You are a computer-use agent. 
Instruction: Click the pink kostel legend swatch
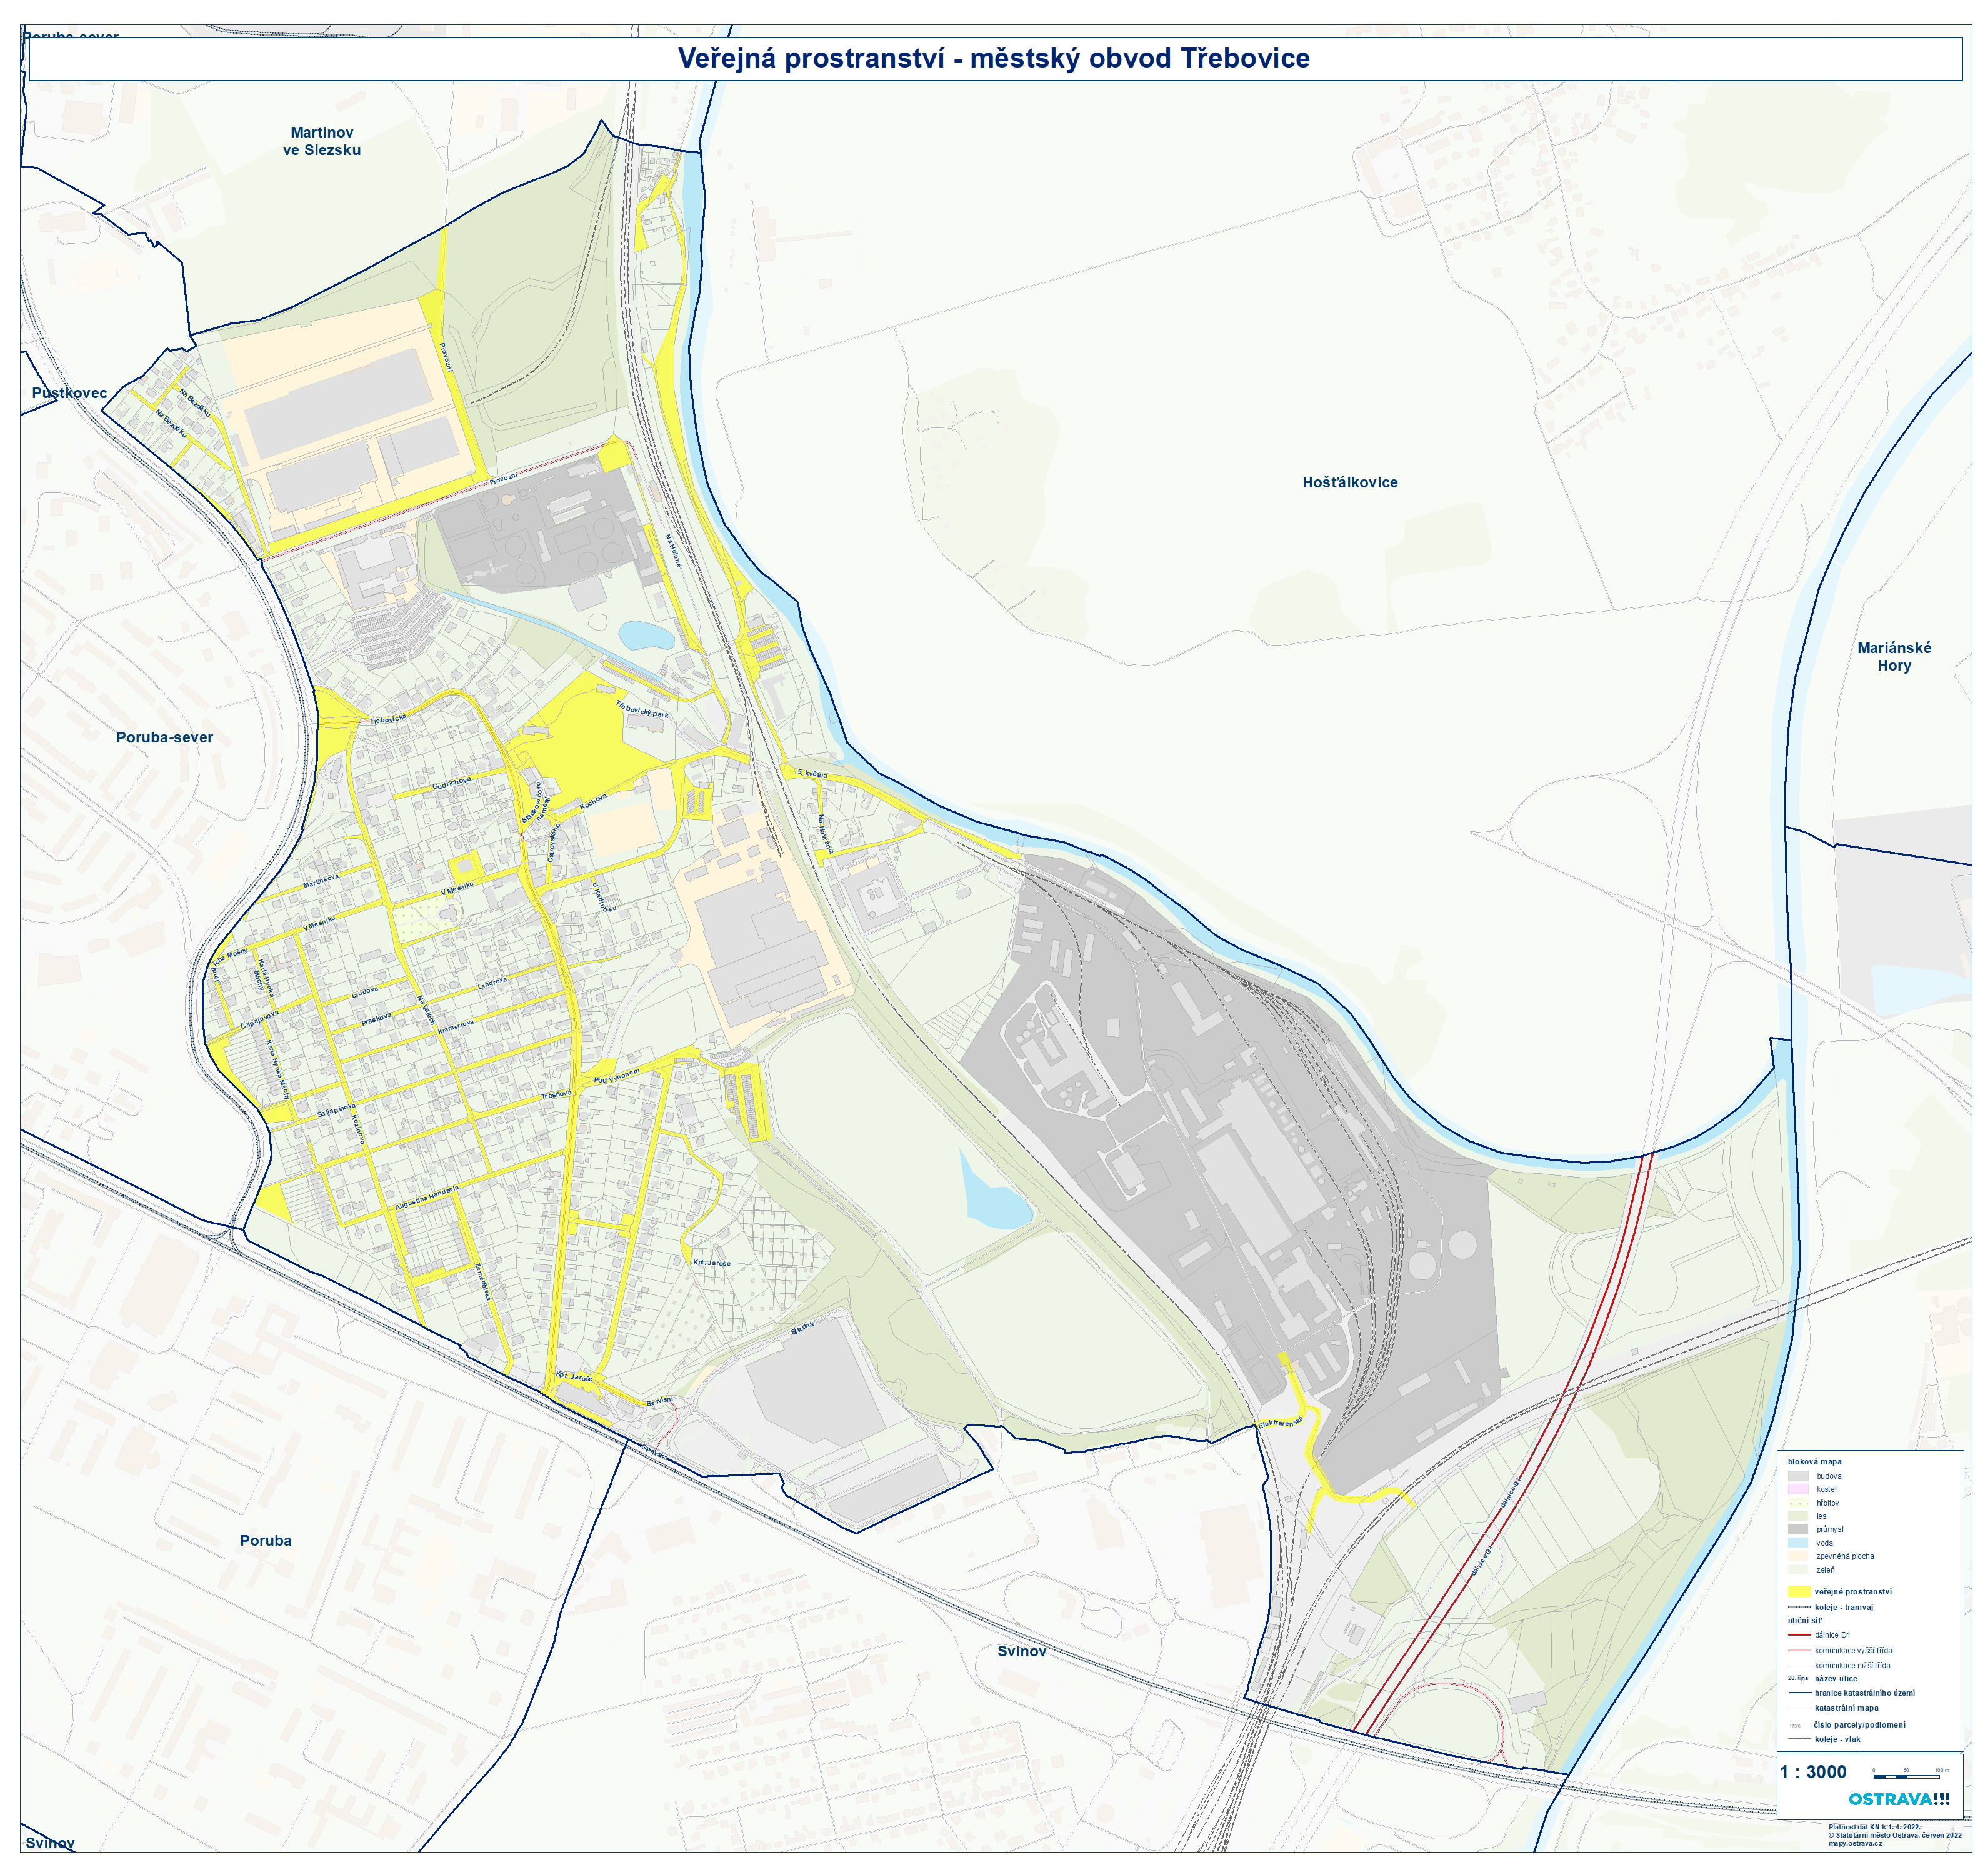[x=1799, y=1489]
